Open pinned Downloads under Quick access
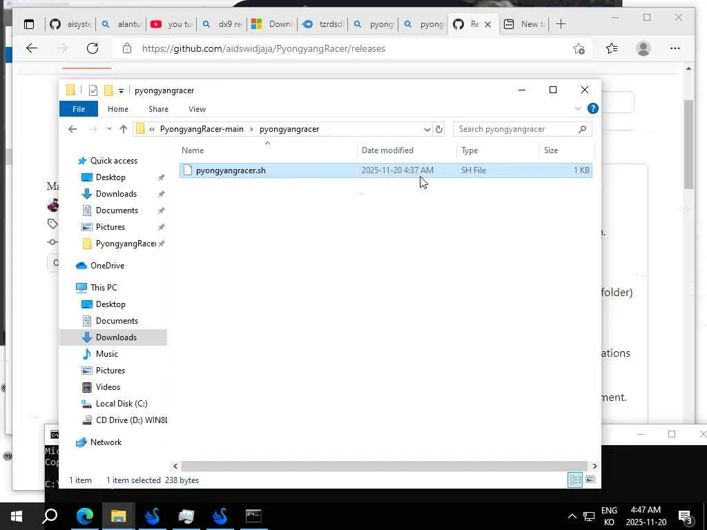 tap(116, 194)
